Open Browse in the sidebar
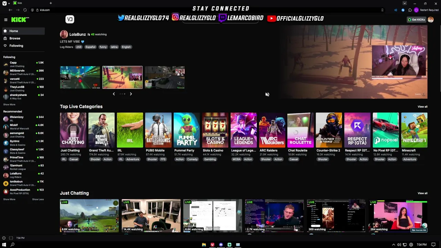 click(23, 38)
